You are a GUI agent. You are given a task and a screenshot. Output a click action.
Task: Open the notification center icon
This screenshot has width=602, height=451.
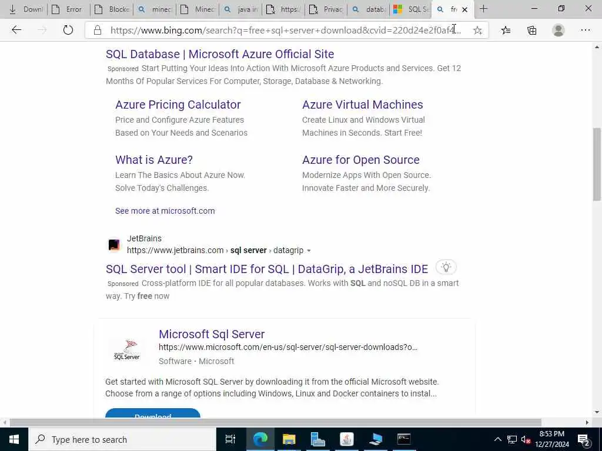tap(584, 439)
